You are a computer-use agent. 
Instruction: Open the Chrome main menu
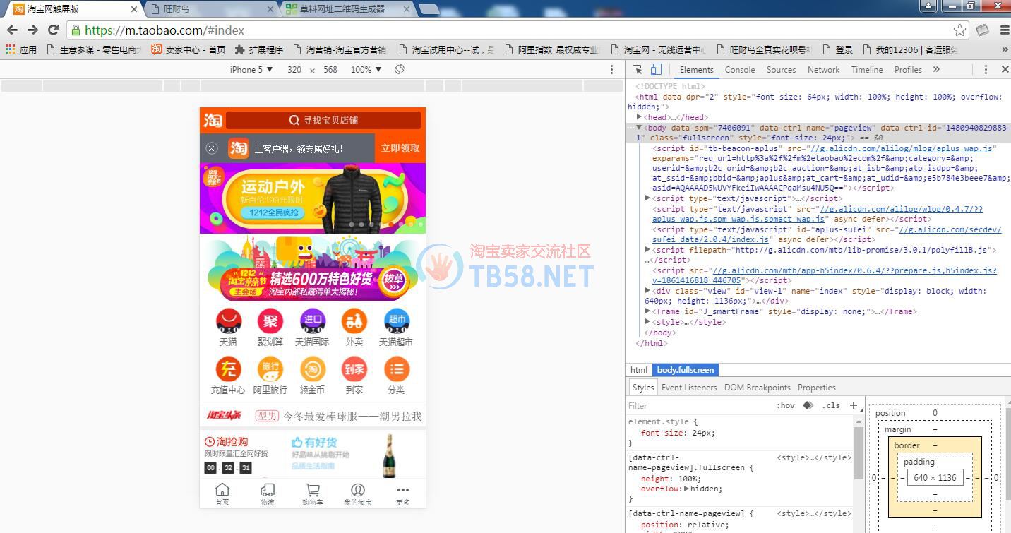coord(1005,30)
